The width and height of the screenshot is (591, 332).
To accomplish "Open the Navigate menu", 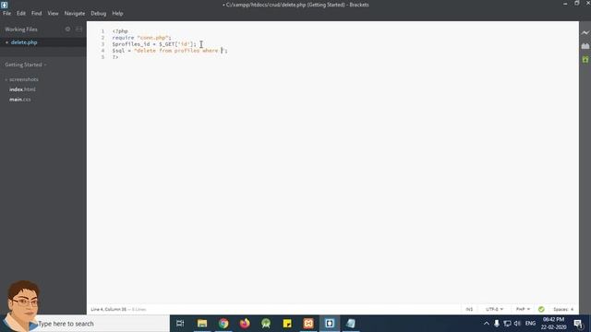I will [75, 13].
